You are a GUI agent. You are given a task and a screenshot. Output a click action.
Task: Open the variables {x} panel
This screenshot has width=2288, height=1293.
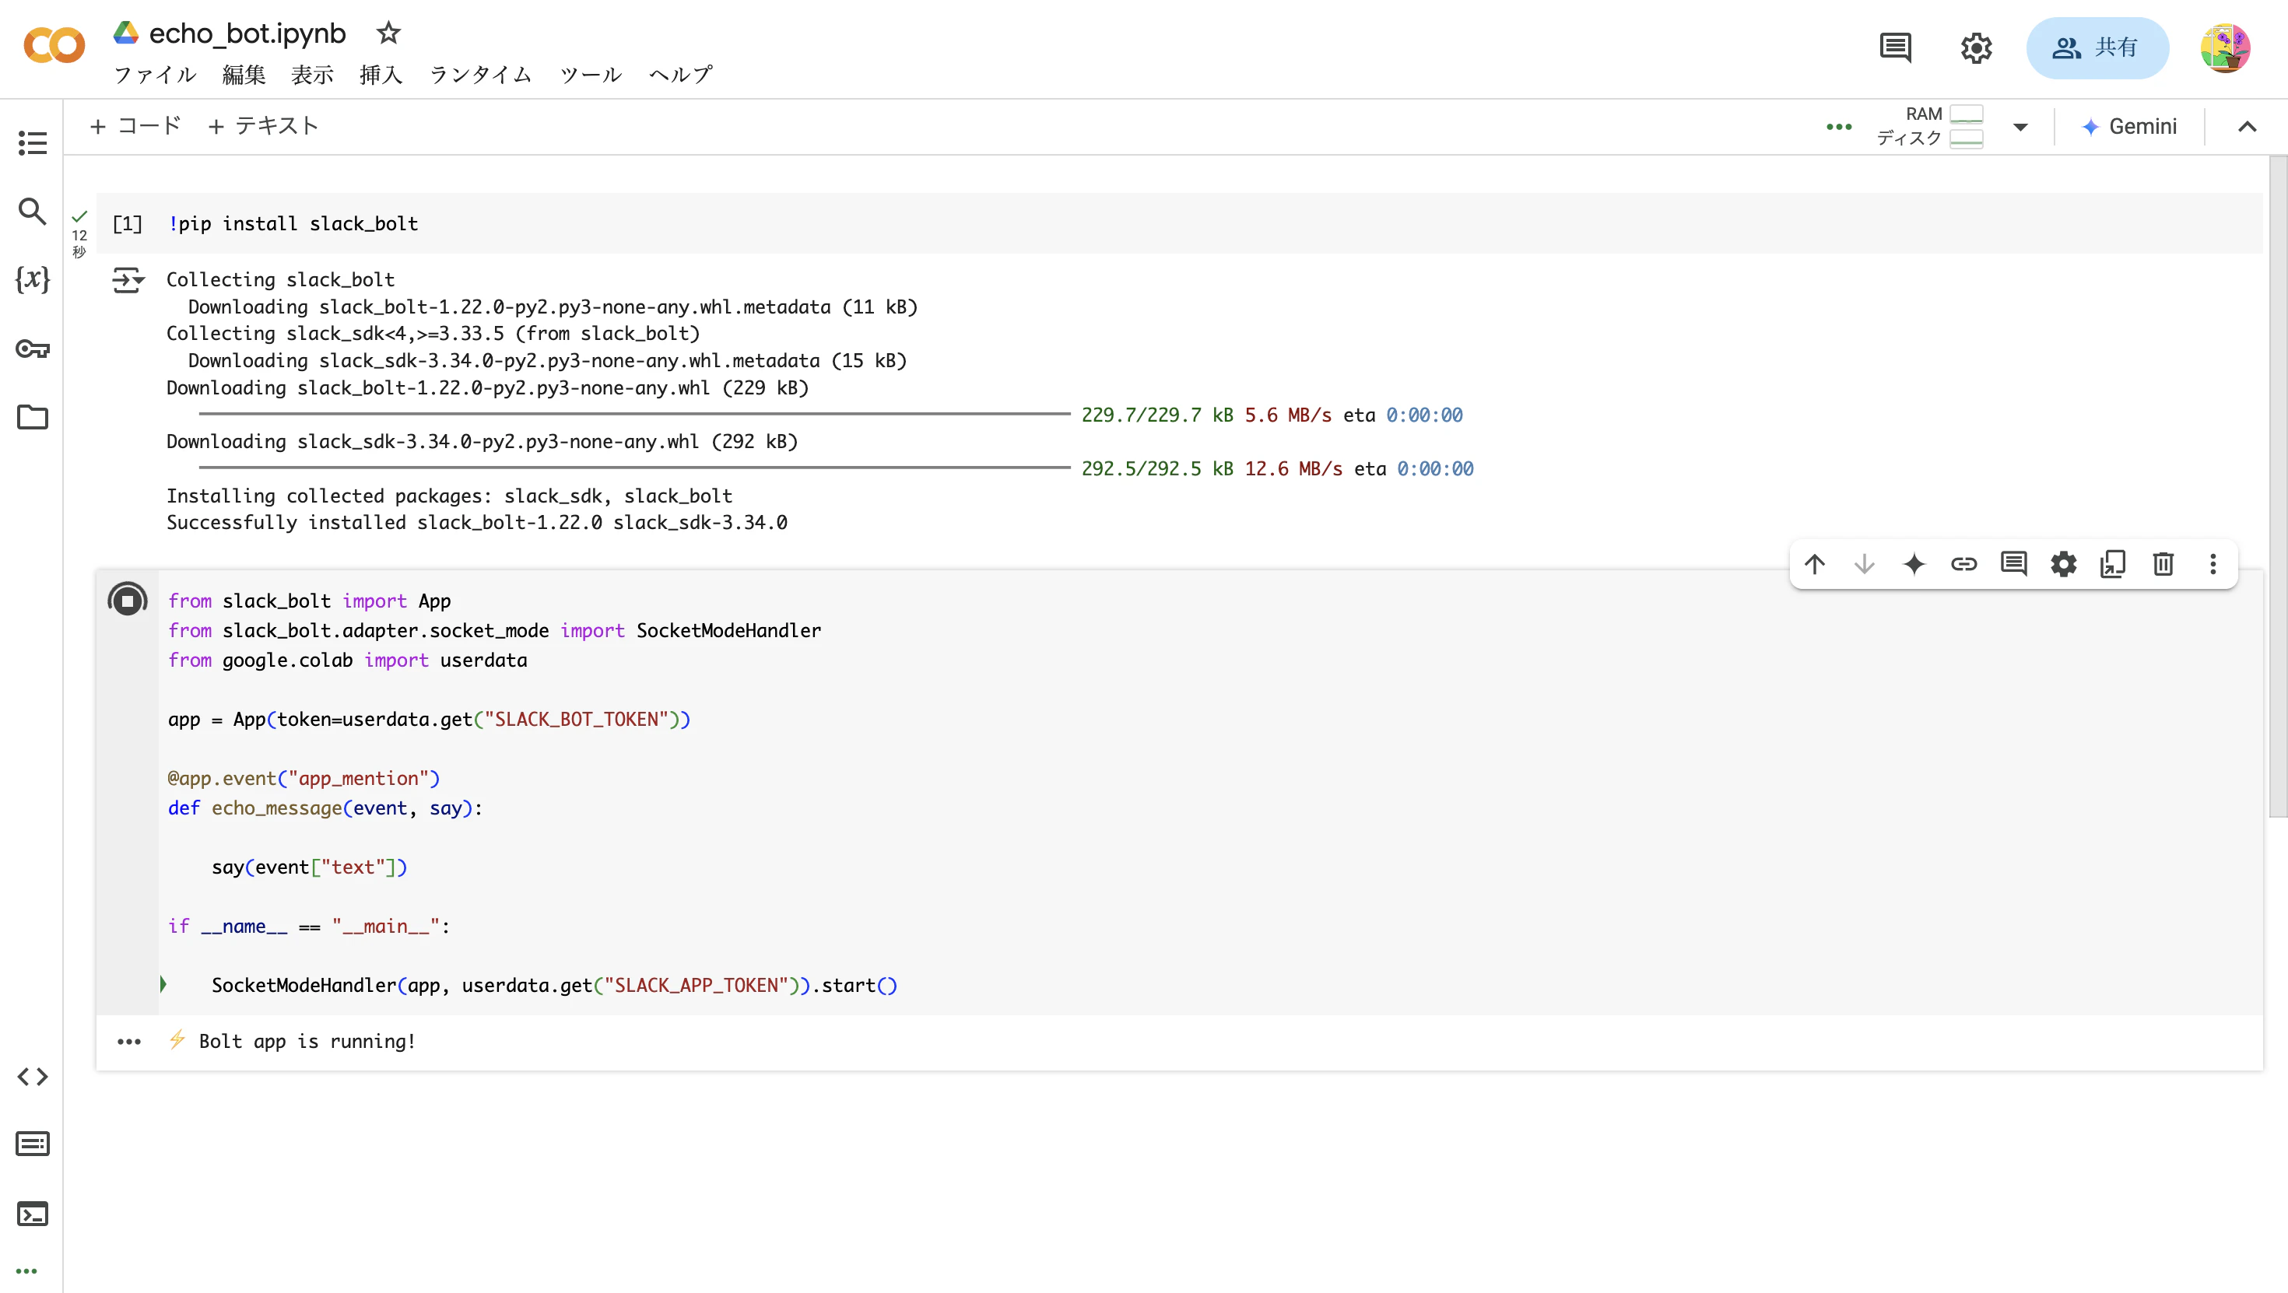[x=32, y=279]
